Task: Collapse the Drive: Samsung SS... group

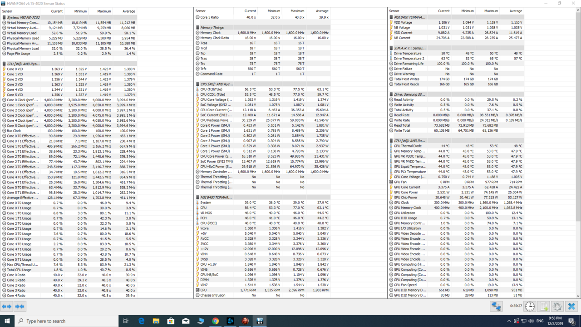Action: pyautogui.click(x=391, y=94)
